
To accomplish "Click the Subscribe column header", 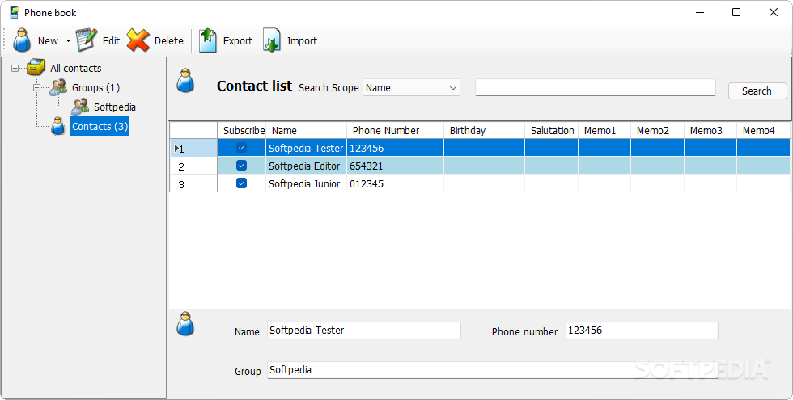I will pyautogui.click(x=242, y=130).
